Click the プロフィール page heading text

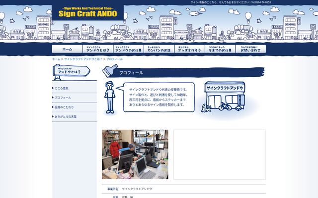131,73
